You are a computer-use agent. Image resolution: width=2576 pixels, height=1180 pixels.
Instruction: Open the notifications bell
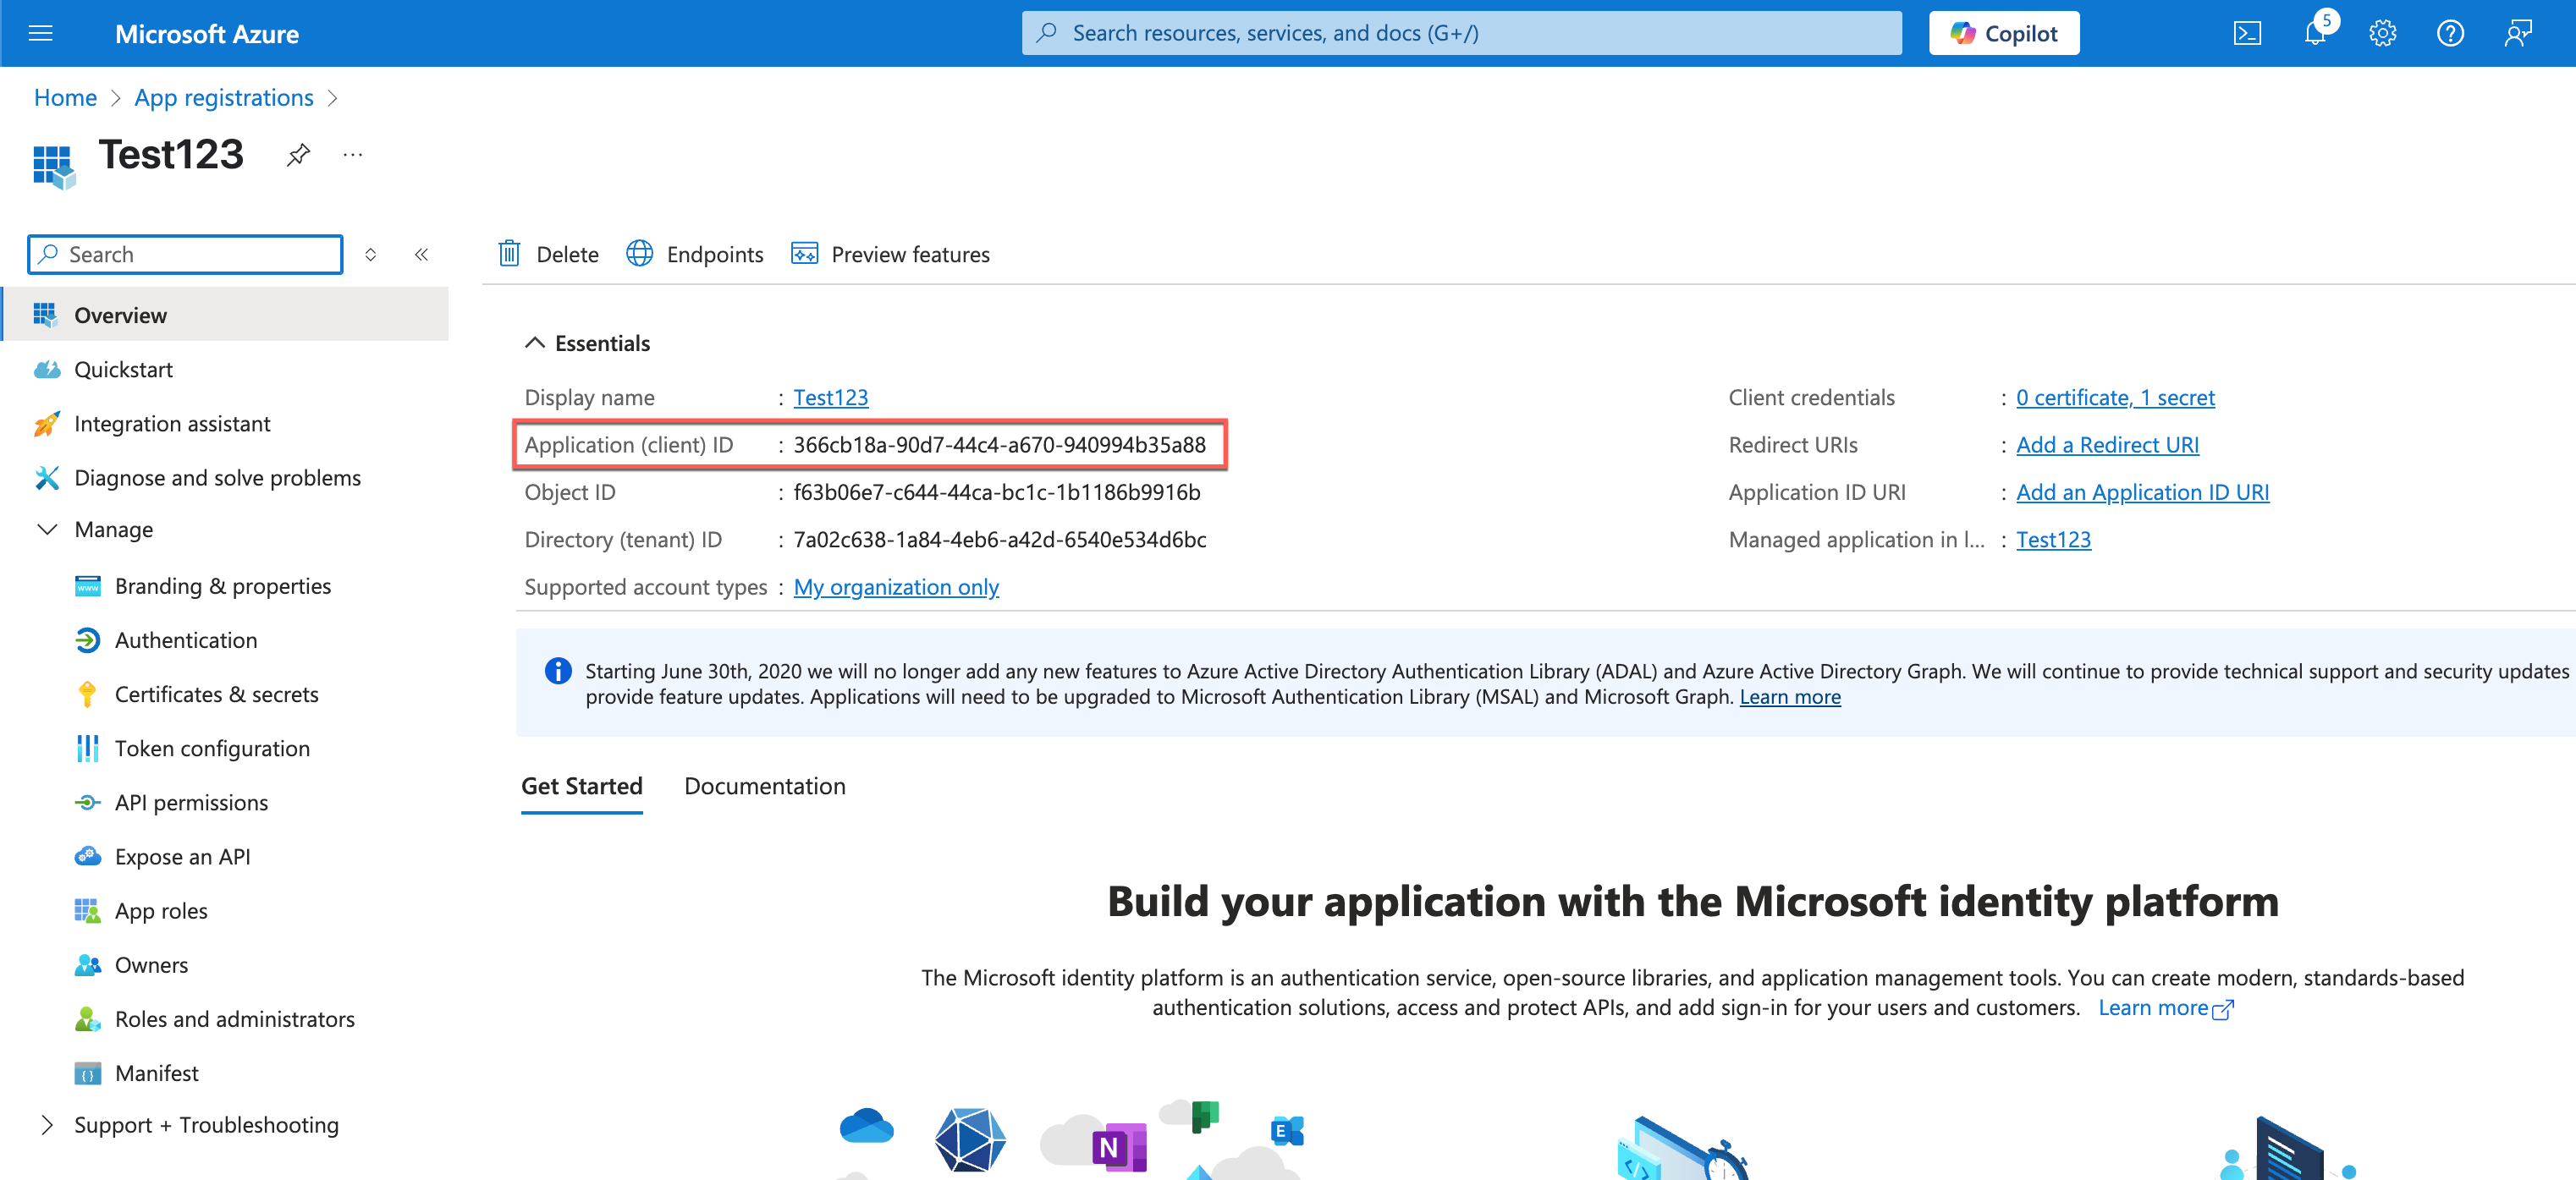pyautogui.click(x=2314, y=33)
